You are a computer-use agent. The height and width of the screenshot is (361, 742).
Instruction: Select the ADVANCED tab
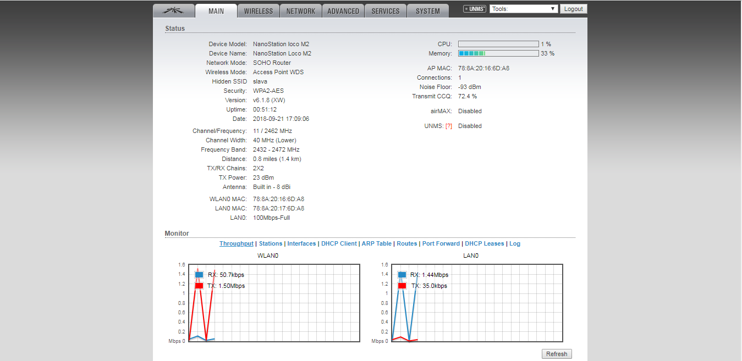pos(343,11)
